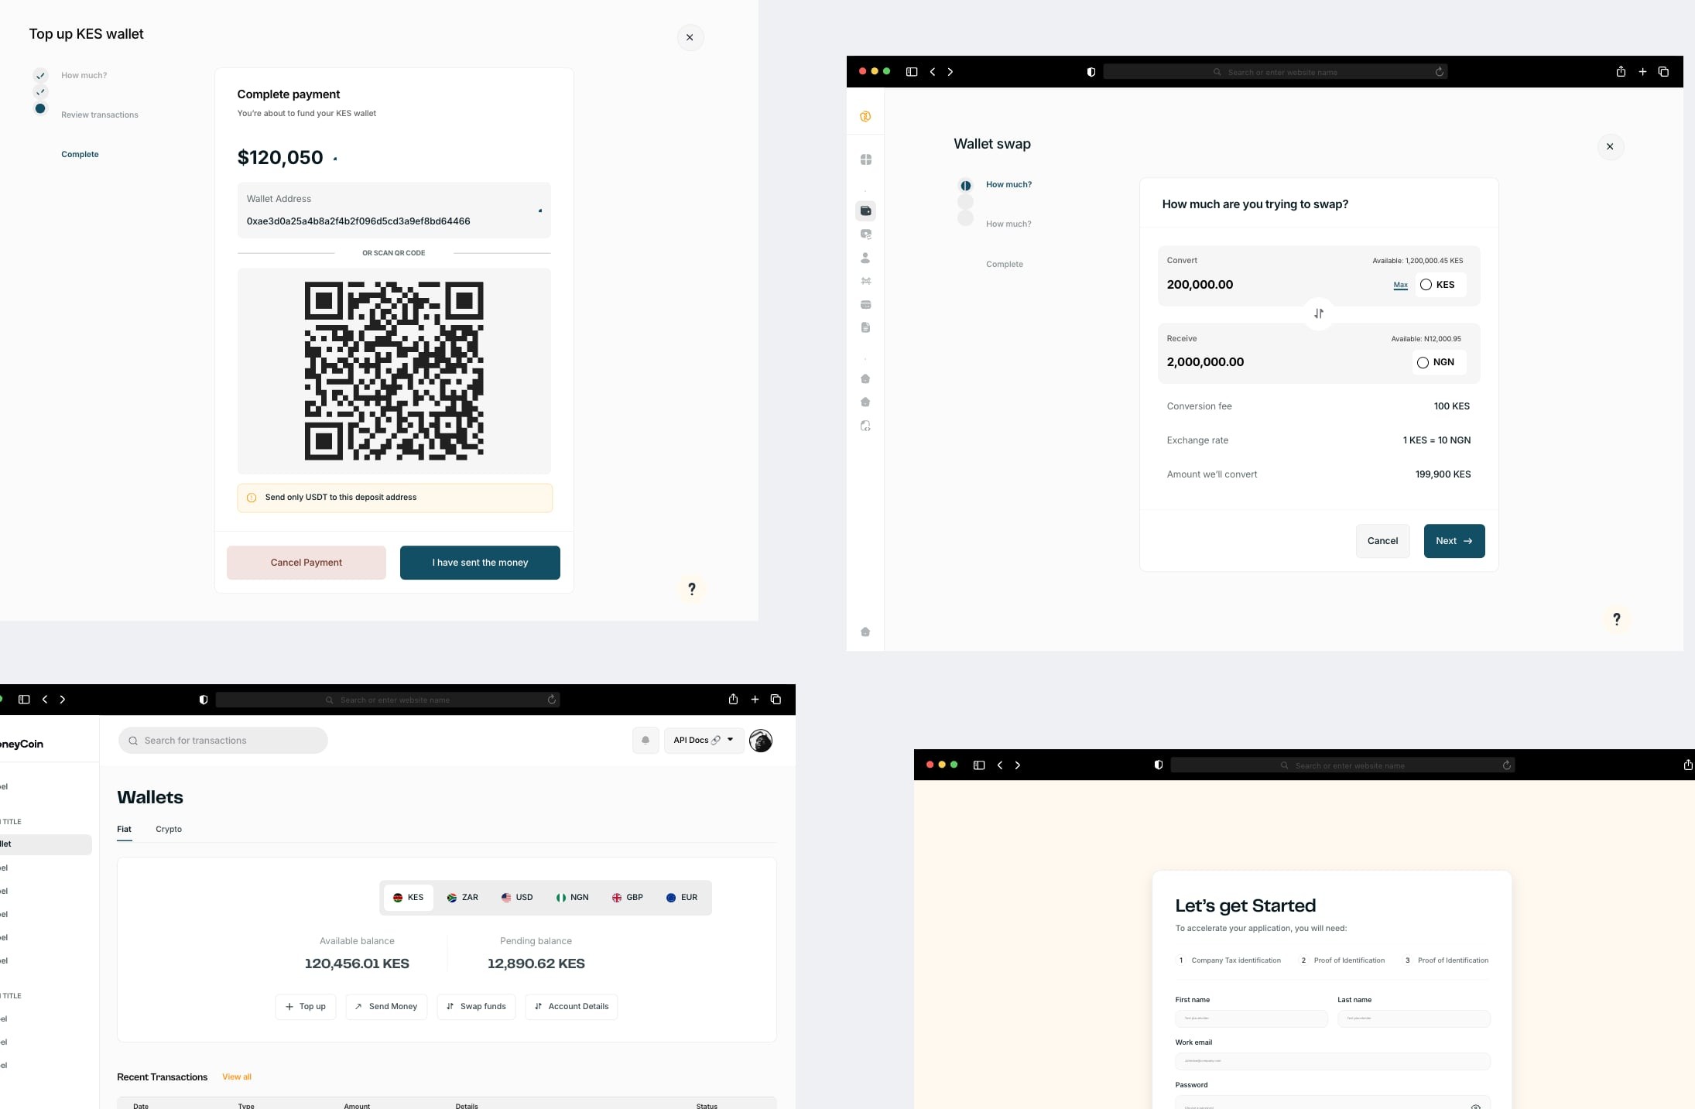Select KES currency tab in Wallets
The width and height of the screenshot is (1695, 1109).
click(408, 898)
